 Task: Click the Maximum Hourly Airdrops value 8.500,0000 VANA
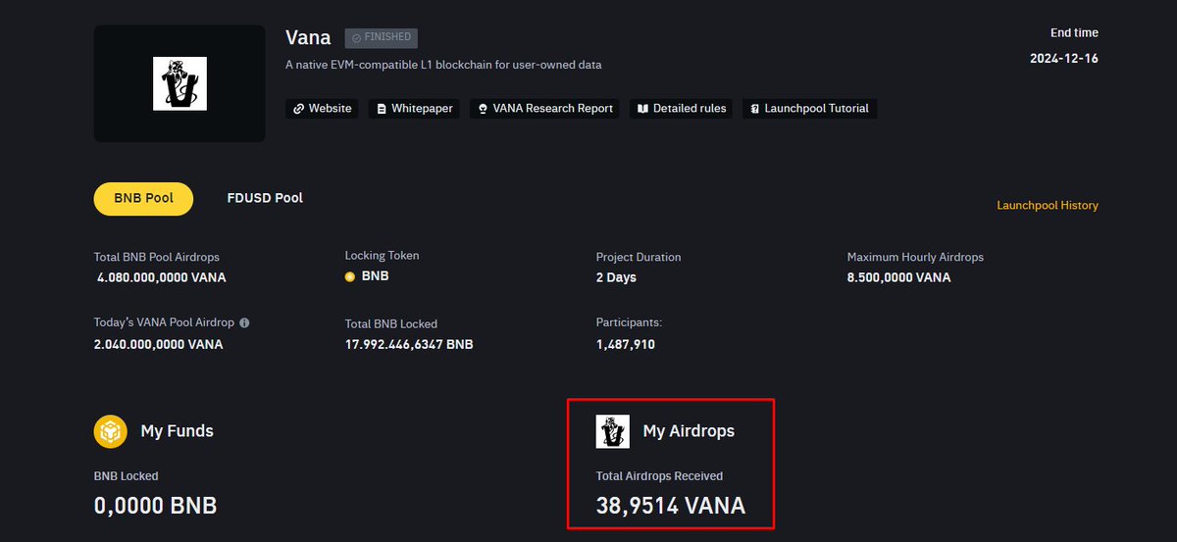(x=899, y=277)
